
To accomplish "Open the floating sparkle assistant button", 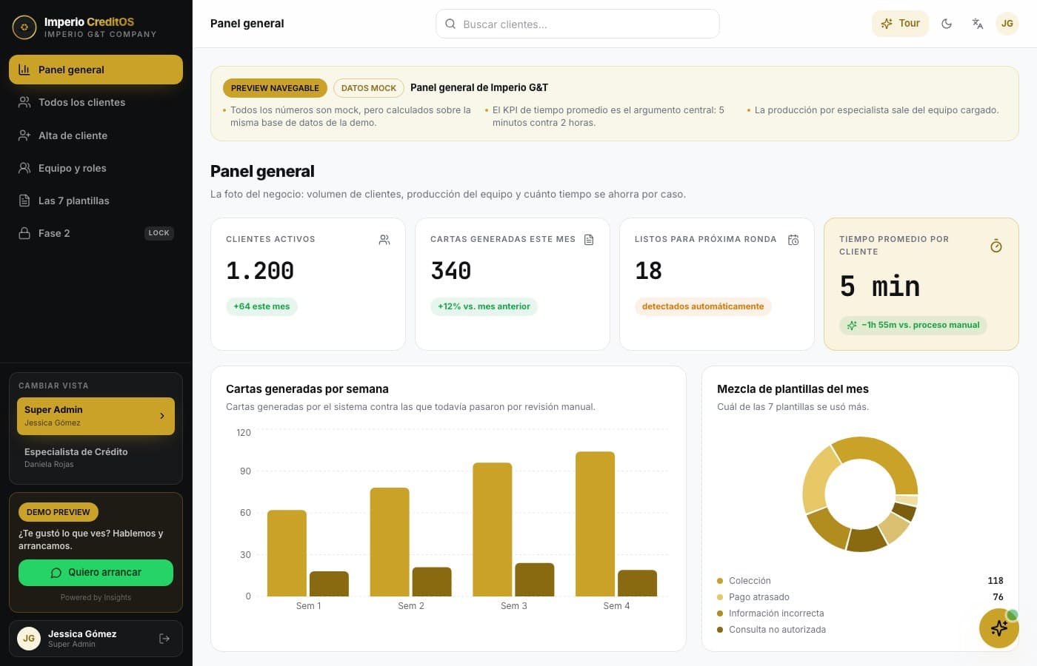I will 998,628.
